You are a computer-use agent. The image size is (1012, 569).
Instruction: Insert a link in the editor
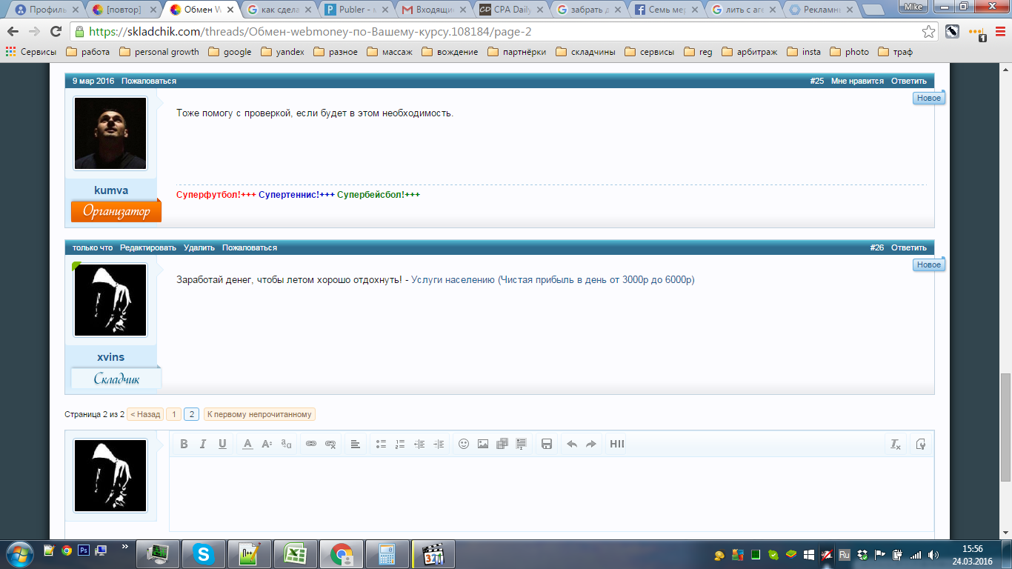coord(311,444)
